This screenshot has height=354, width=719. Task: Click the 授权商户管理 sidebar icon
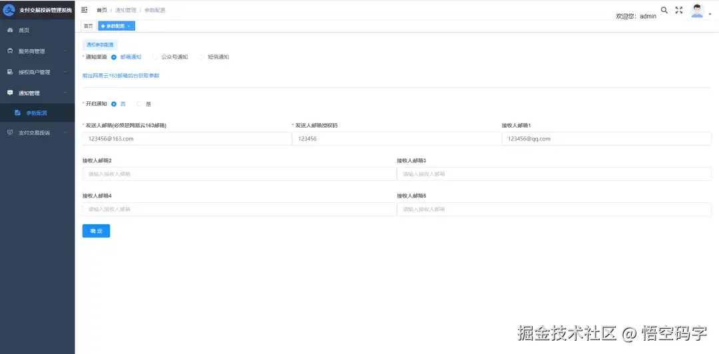[x=10, y=72]
